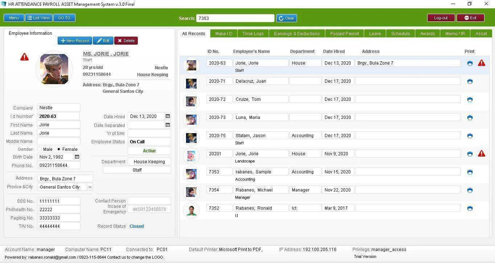Click the TIN No. field

[58, 226]
